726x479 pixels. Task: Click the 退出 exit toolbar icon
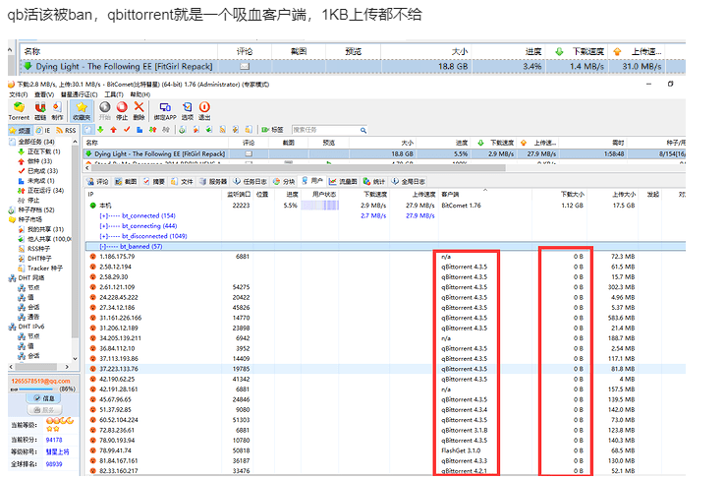[204, 109]
